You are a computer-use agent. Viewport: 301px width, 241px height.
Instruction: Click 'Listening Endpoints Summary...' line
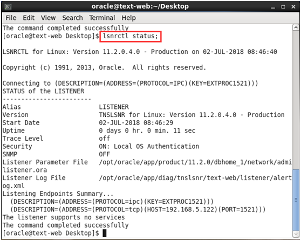pyautogui.click(x=58, y=194)
